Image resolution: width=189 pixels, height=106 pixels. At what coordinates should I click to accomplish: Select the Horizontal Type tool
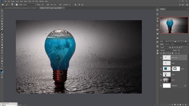[2, 53]
